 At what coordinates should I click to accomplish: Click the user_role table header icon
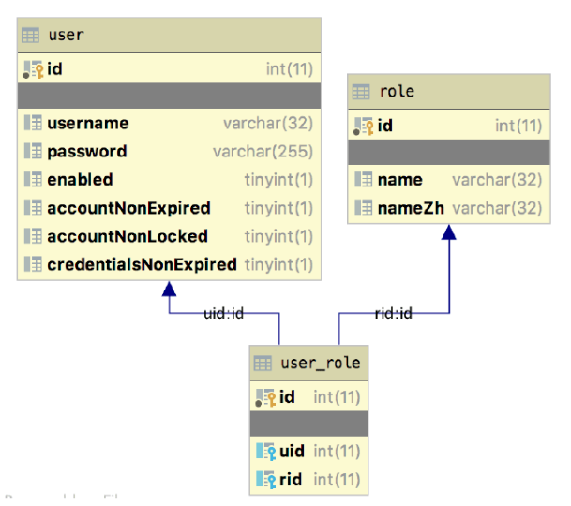tap(263, 363)
